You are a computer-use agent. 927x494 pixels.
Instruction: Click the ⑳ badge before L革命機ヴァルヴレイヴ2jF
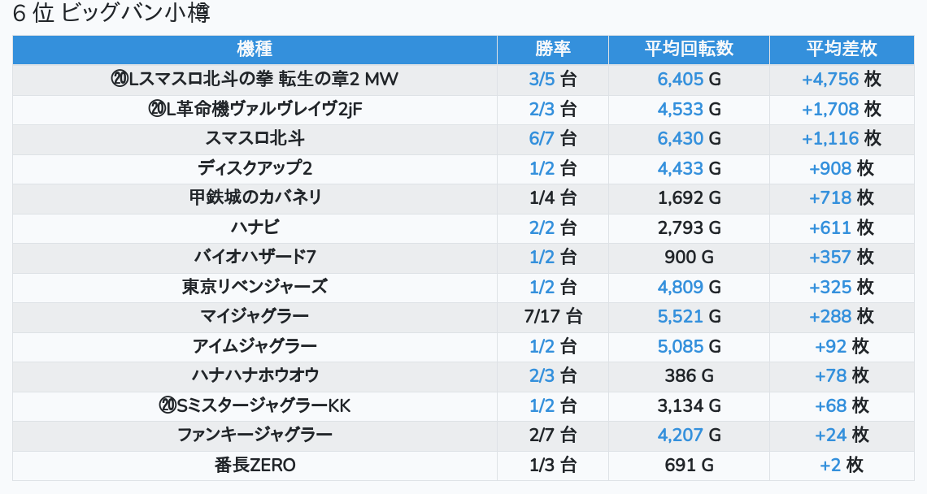[x=158, y=109]
